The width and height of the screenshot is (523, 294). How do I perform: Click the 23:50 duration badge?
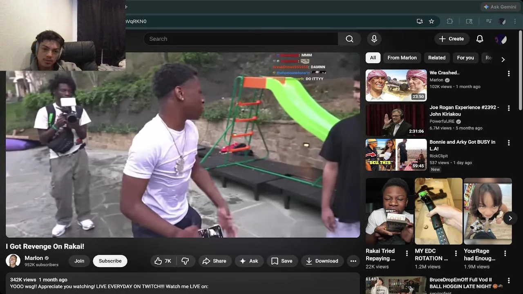(x=418, y=97)
